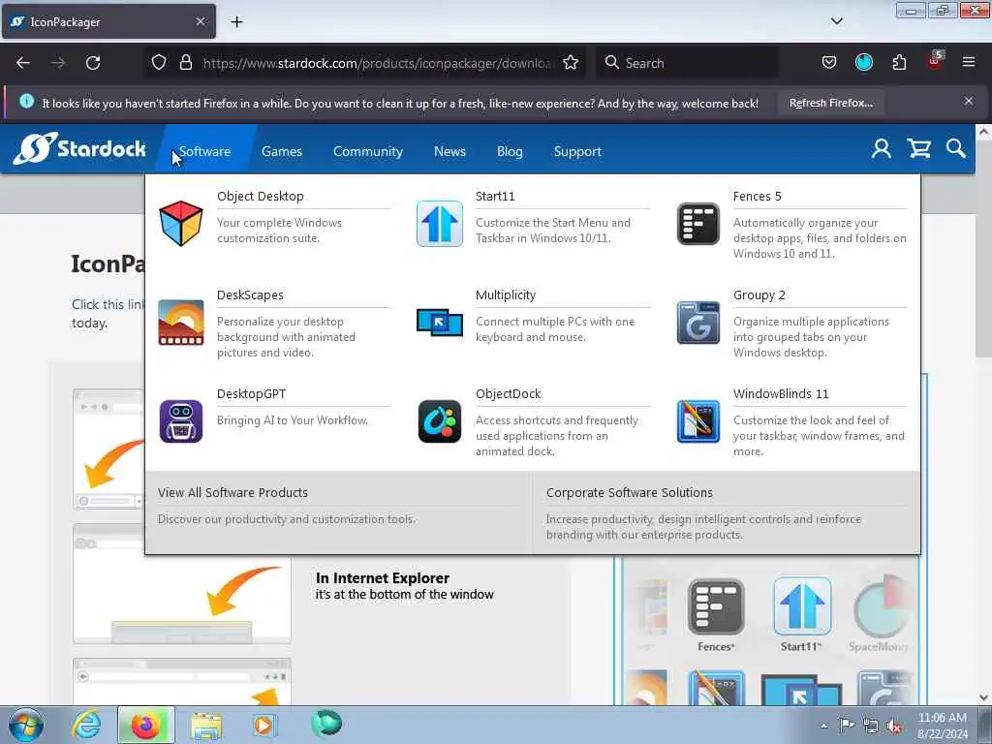Viewport: 992px width, 744px height.
Task: Open the Support menu
Action: tap(577, 152)
